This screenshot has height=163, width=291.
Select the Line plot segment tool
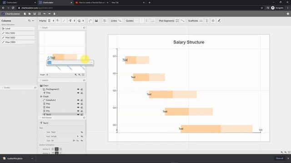point(183,21)
